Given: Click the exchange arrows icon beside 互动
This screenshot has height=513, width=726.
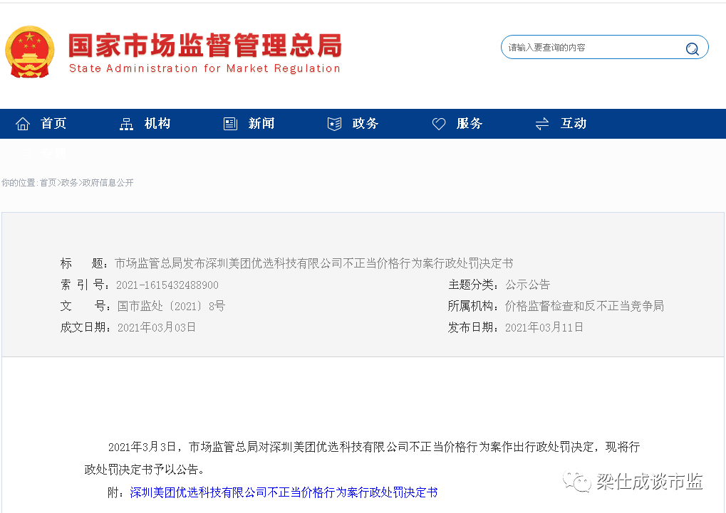Looking at the screenshot, I should (542, 124).
